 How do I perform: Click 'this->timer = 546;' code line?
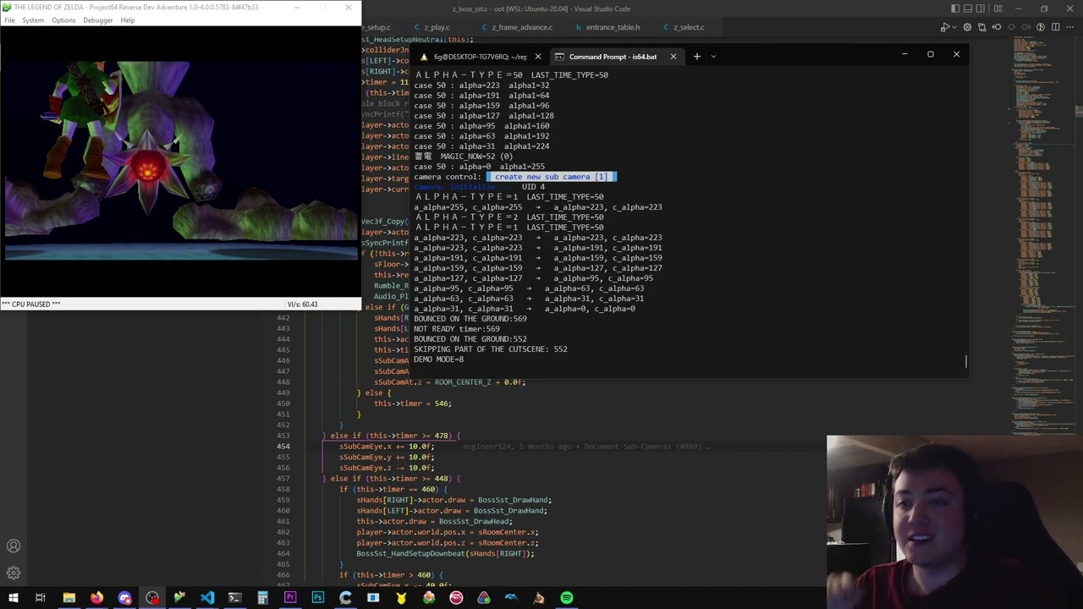(x=413, y=403)
